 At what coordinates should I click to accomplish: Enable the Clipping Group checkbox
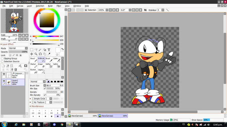(2, 58)
